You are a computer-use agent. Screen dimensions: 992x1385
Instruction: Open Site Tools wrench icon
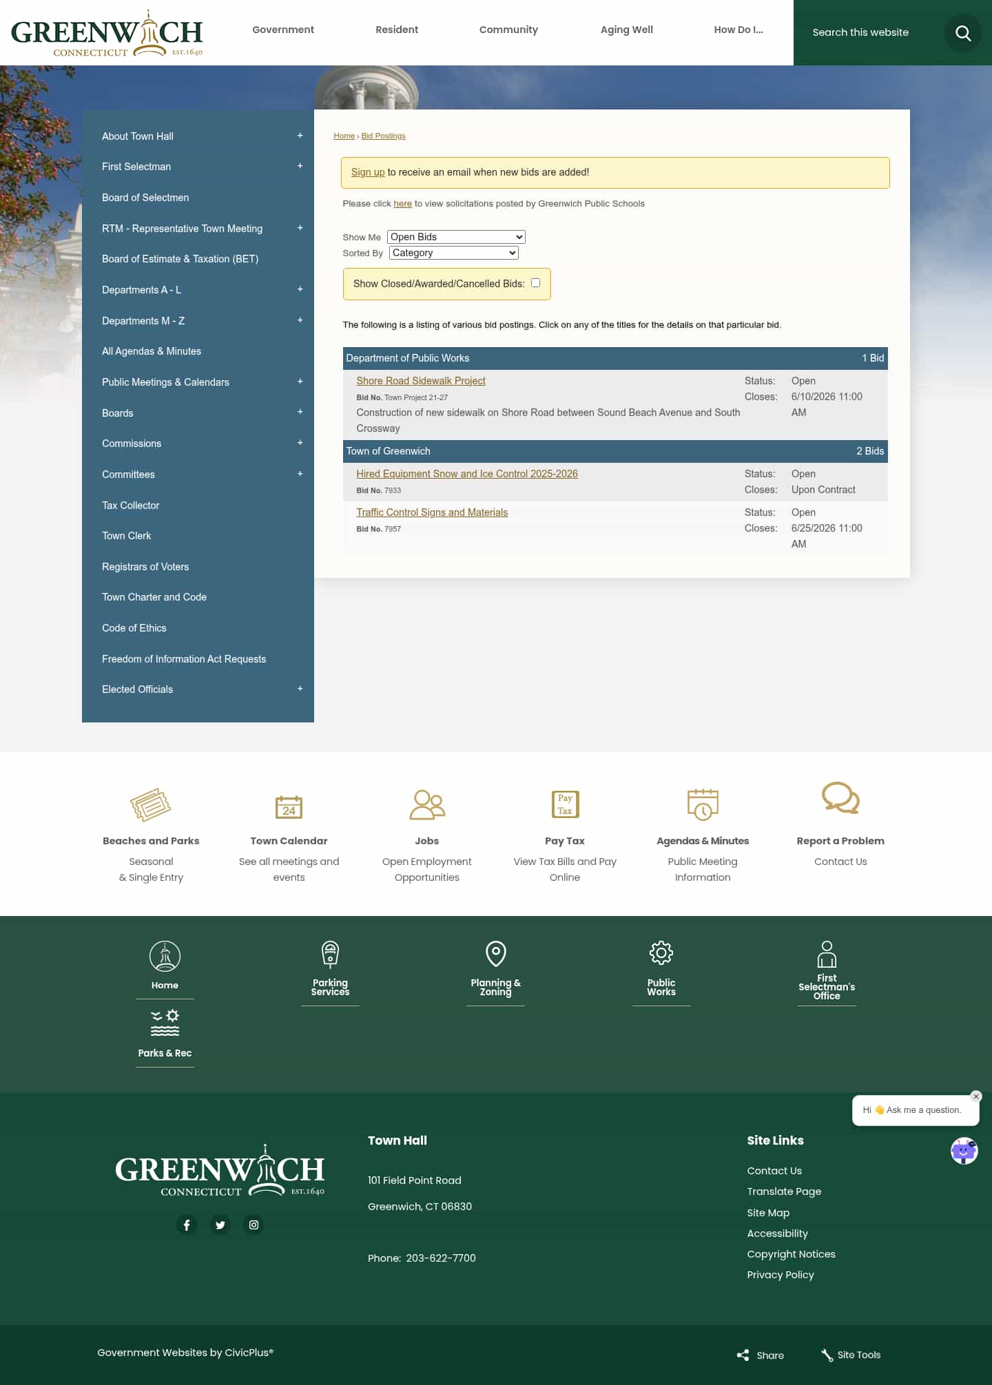pos(827,1355)
